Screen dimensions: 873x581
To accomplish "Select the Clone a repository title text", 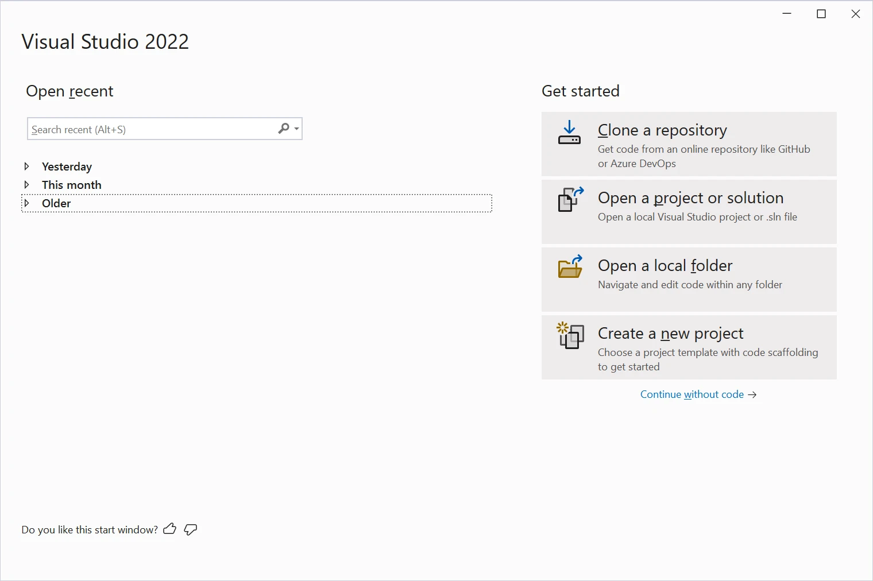I will pos(662,130).
